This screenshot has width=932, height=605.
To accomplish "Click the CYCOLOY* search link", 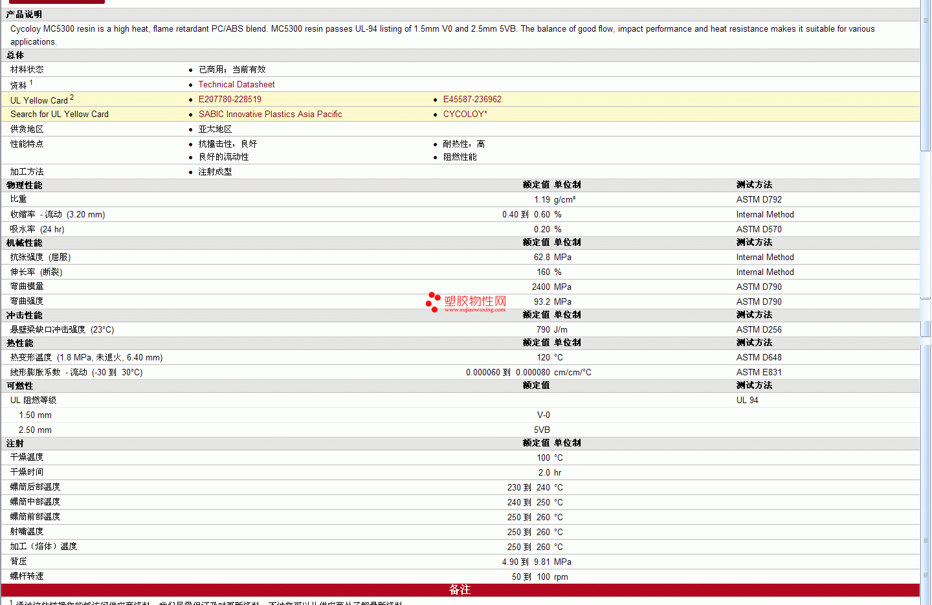I will click(465, 115).
